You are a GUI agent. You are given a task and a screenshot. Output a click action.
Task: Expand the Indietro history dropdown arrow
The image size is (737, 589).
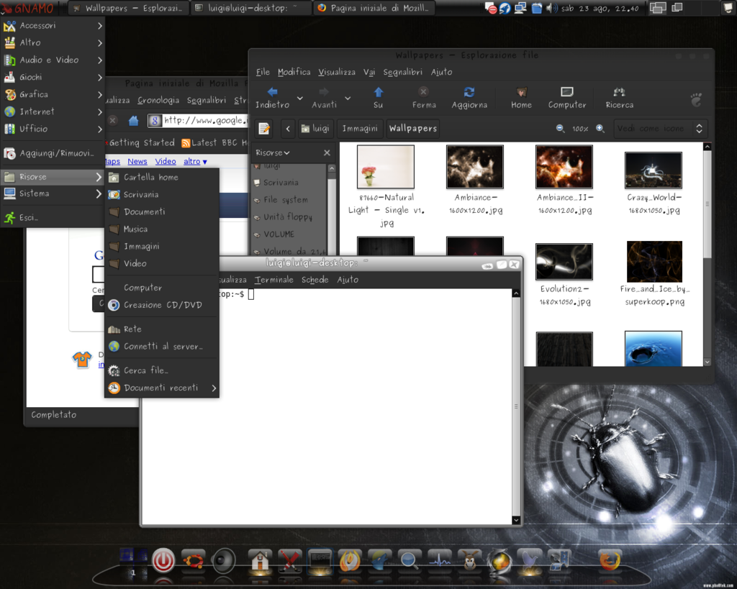point(300,98)
